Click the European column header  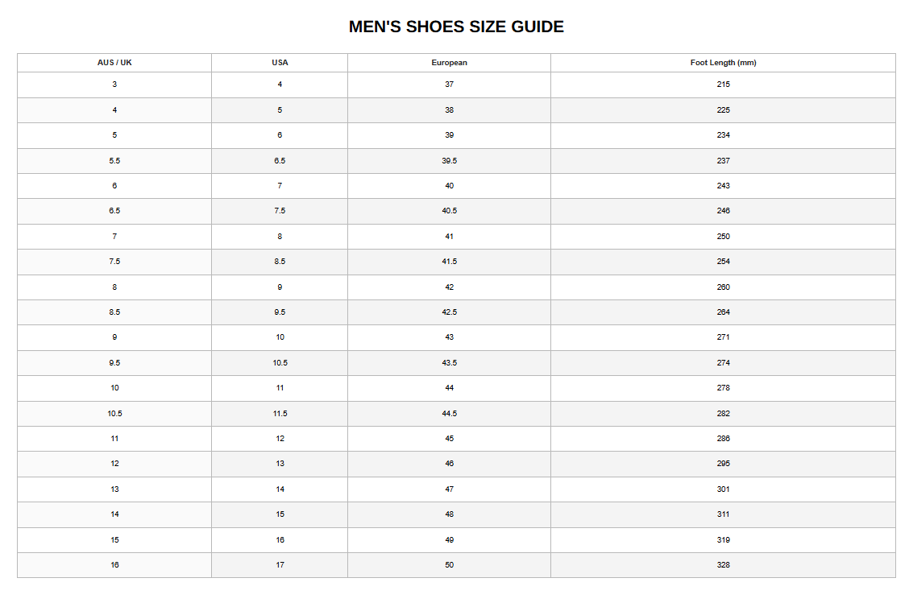[450, 63]
